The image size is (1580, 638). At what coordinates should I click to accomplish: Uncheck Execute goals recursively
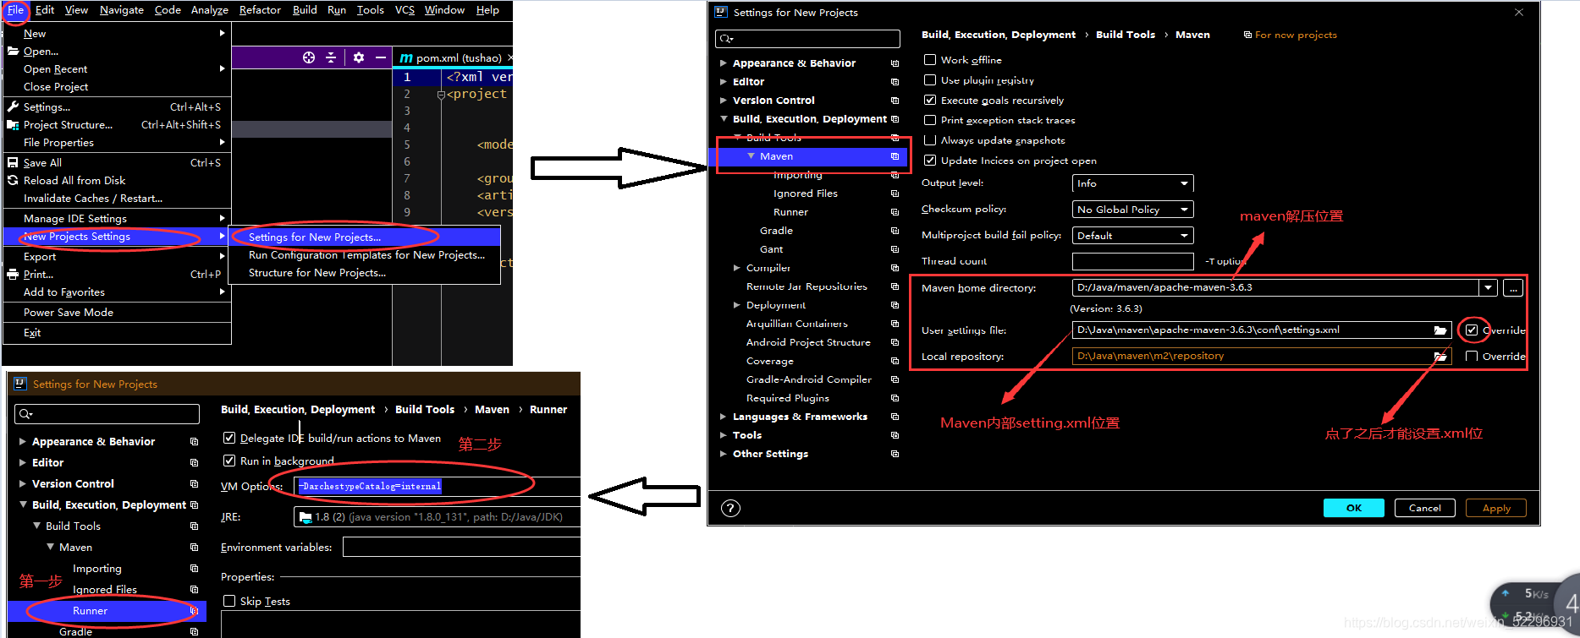[930, 100]
